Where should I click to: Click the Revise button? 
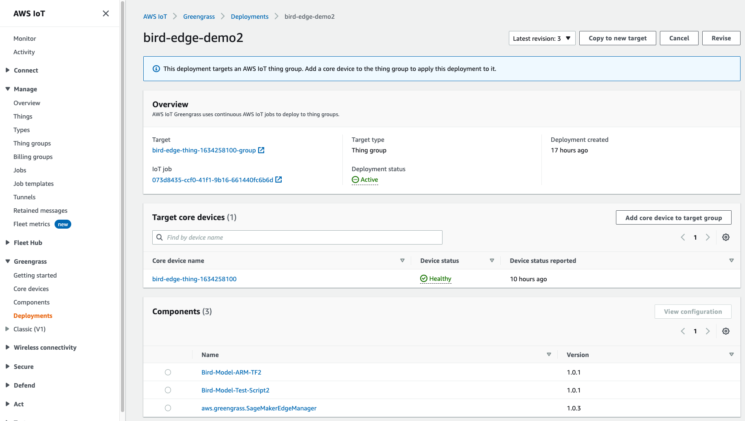(x=721, y=38)
